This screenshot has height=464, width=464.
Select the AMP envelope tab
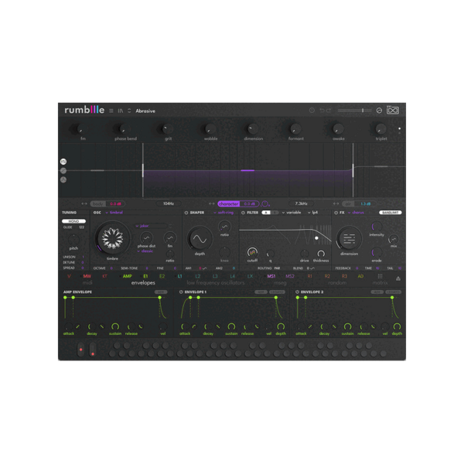coord(128,276)
